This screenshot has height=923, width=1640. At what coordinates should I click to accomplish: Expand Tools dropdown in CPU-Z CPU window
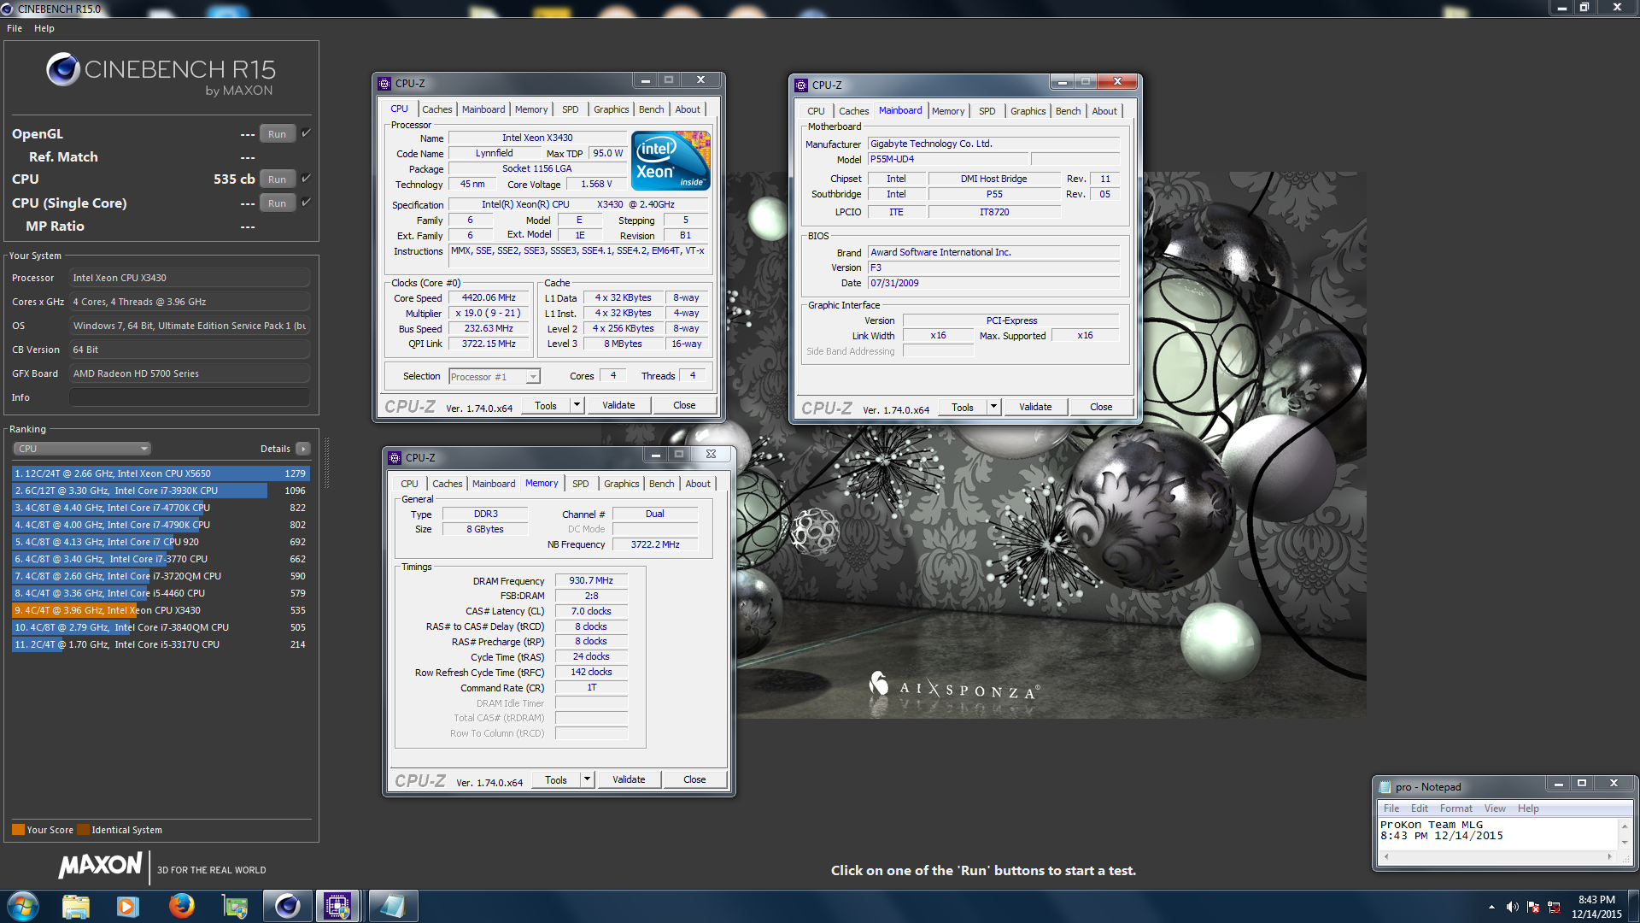pos(577,405)
